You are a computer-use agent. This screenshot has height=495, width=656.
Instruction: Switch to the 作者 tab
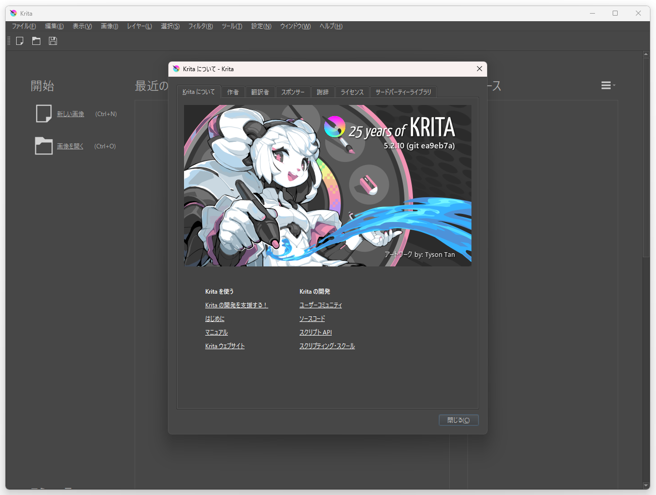click(233, 92)
